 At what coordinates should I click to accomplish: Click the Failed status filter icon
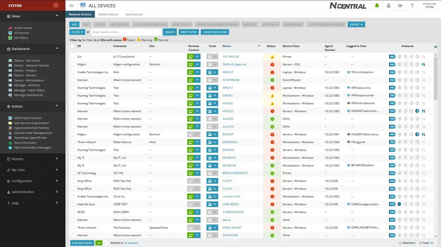(125, 39)
